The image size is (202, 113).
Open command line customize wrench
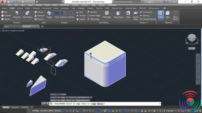47,104
